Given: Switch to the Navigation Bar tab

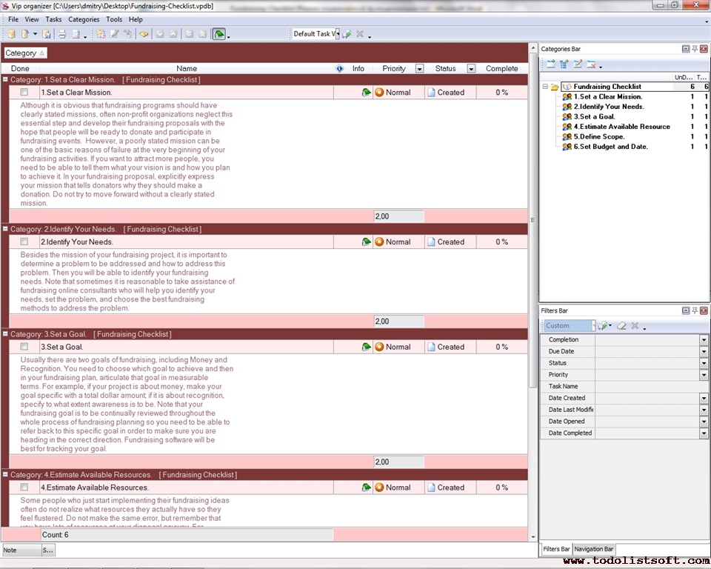Looking at the screenshot, I should tap(594, 549).
